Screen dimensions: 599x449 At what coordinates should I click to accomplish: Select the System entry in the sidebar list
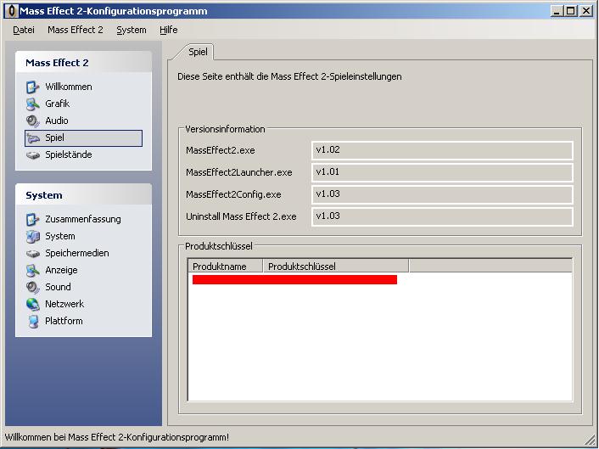tap(59, 236)
